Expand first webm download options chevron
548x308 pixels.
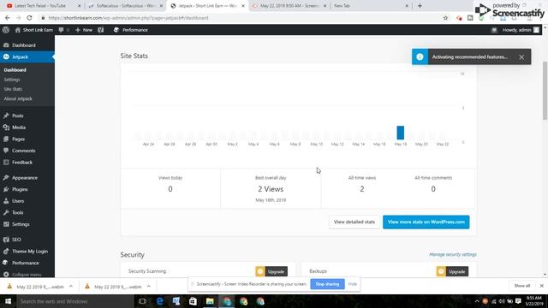[x=71, y=287]
